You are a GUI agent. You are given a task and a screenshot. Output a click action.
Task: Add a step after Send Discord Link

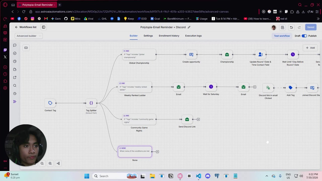tap(198, 119)
